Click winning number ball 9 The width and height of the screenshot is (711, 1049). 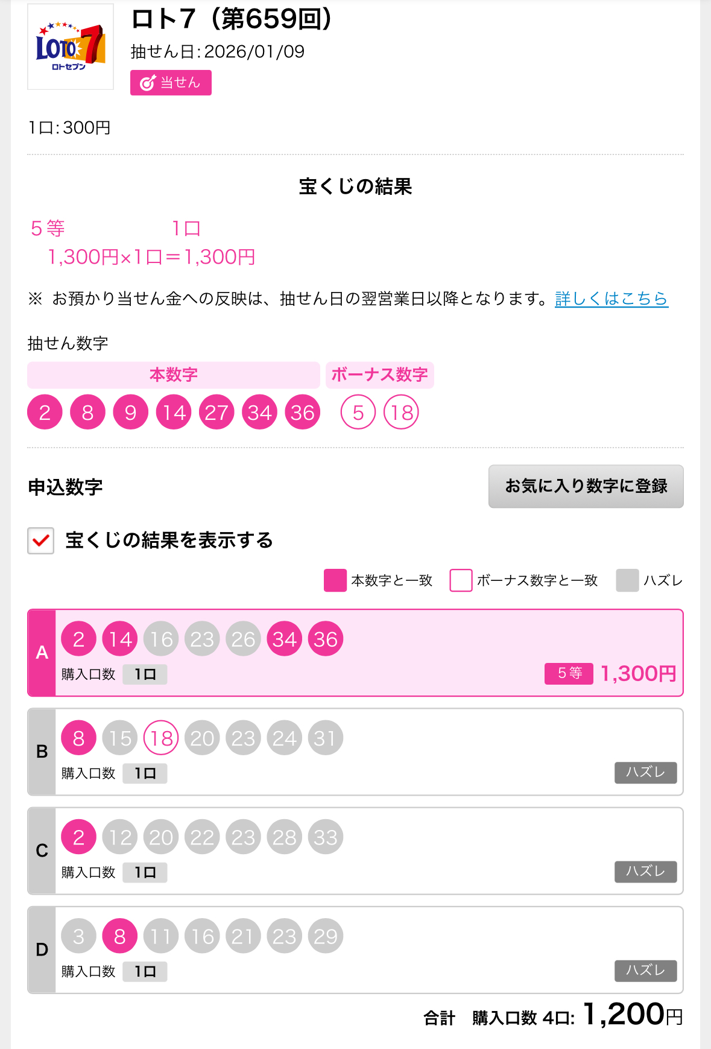[x=130, y=413]
